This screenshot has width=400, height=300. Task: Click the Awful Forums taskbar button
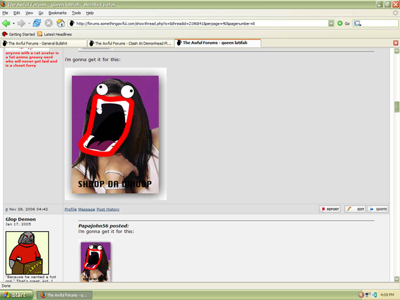[x=65, y=295]
